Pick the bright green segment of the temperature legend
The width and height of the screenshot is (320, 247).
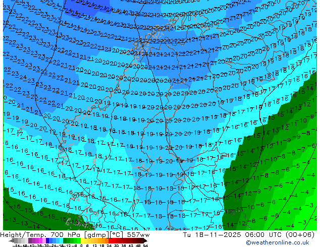coord(79,241)
